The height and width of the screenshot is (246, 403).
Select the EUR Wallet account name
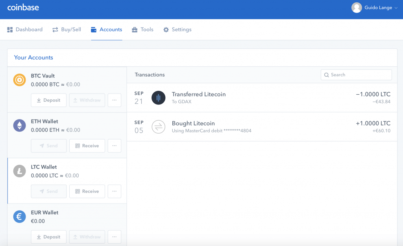(45, 212)
